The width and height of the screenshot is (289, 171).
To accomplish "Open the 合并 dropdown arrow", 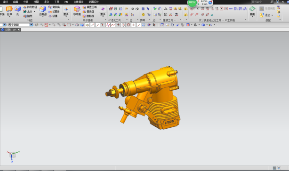I will click(34, 12).
